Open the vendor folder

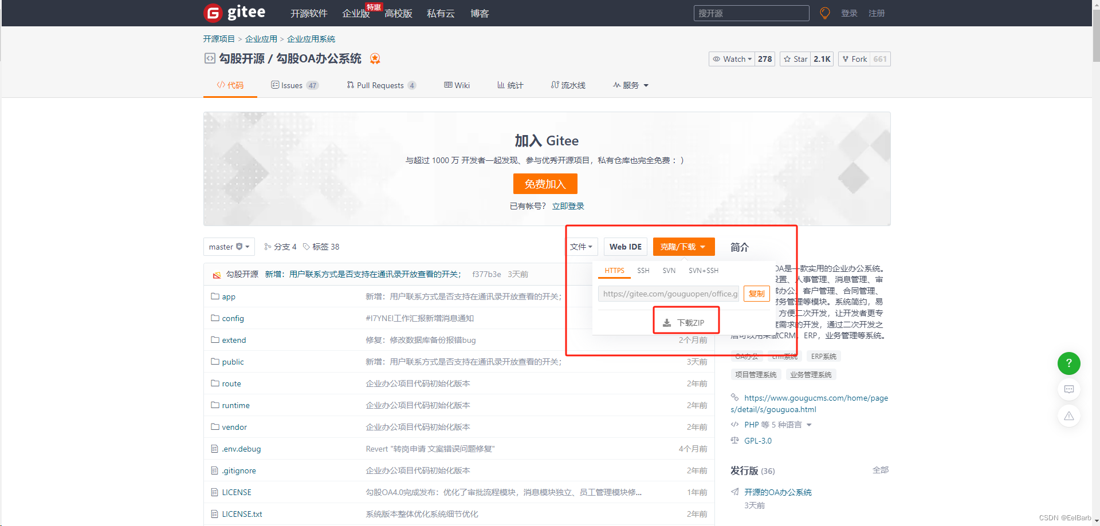pos(234,427)
